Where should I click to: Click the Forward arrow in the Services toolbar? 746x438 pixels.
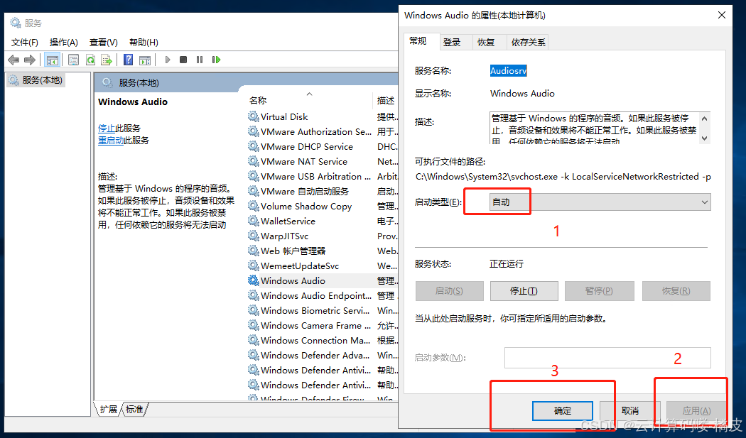coord(30,60)
